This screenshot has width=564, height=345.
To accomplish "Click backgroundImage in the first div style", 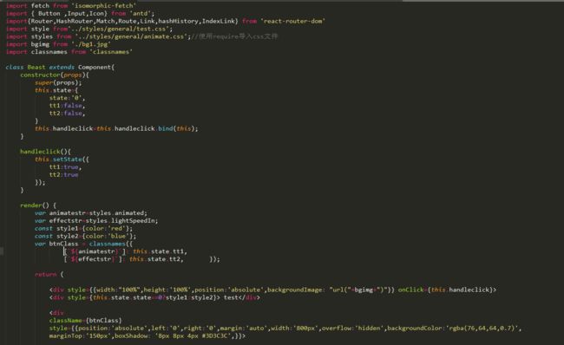I will point(295,290).
